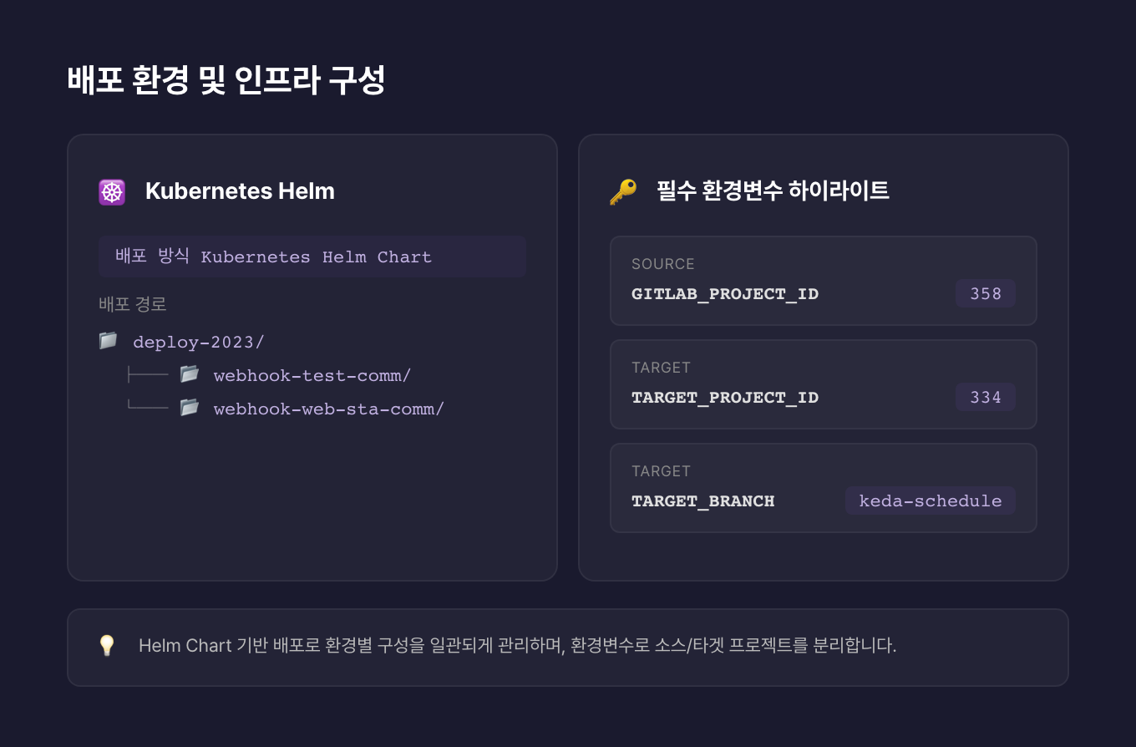Click the Kubernetes Helm wheel icon

tap(112, 191)
